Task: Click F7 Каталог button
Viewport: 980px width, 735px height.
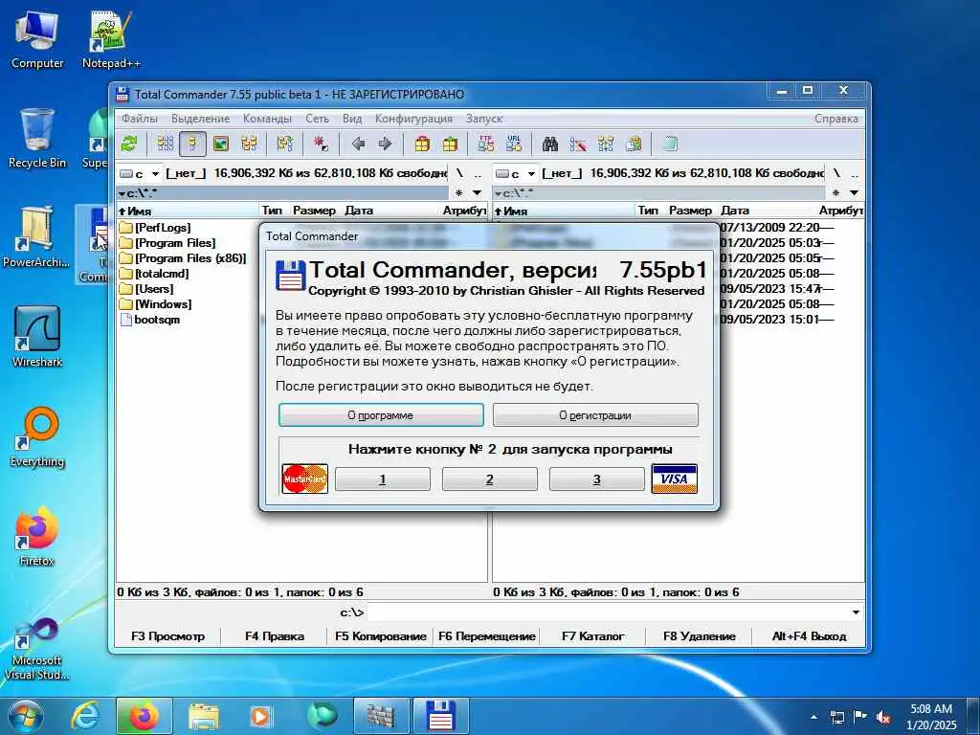Action: [592, 636]
